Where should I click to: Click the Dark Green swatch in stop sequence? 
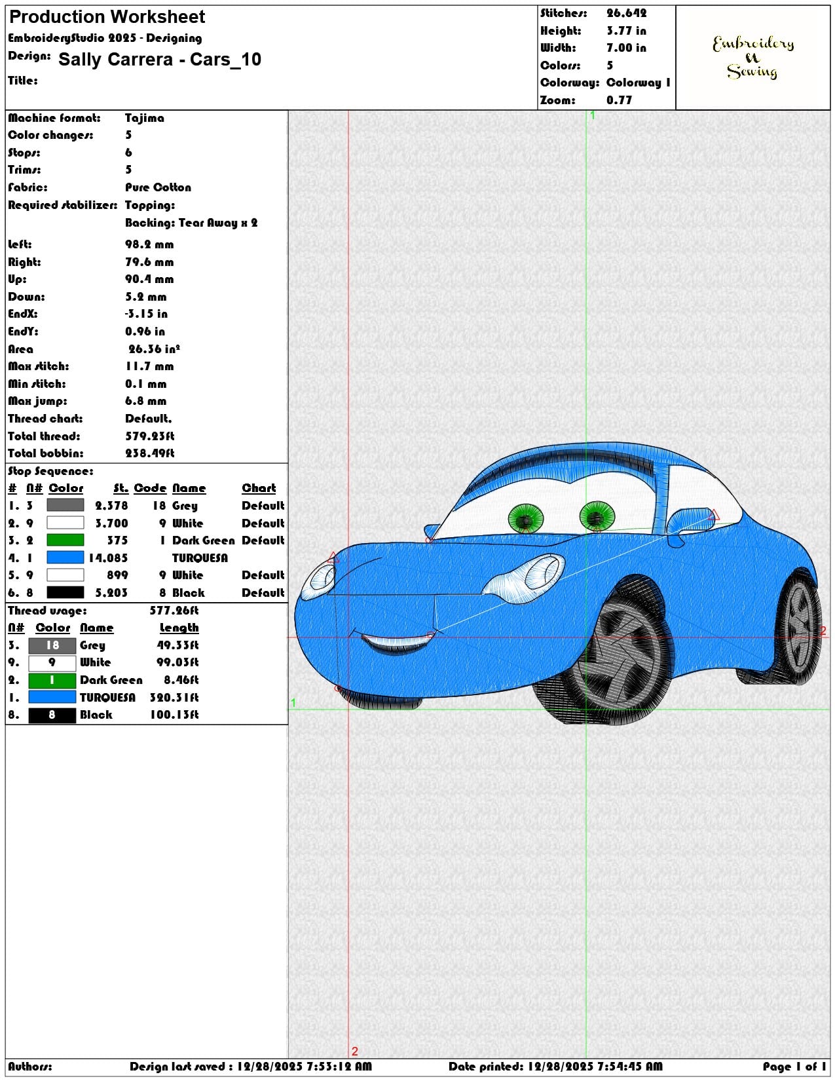point(65,540)
